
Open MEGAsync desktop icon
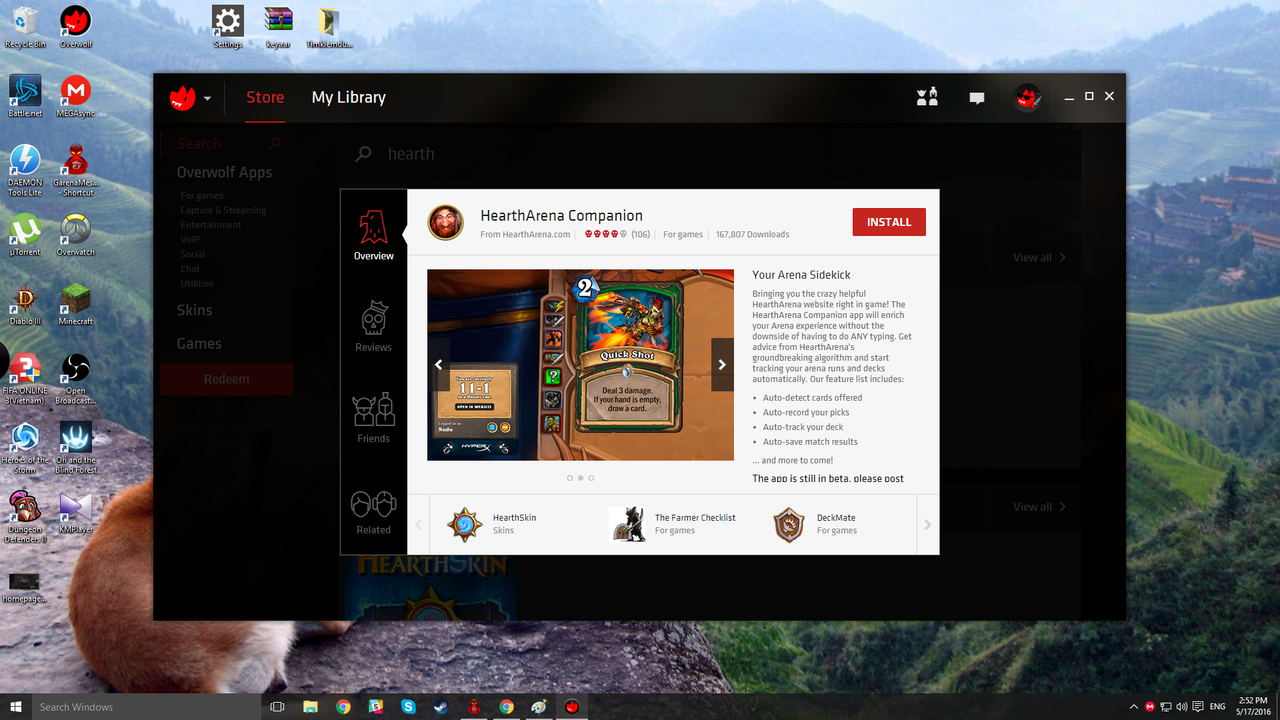point(76,96)
